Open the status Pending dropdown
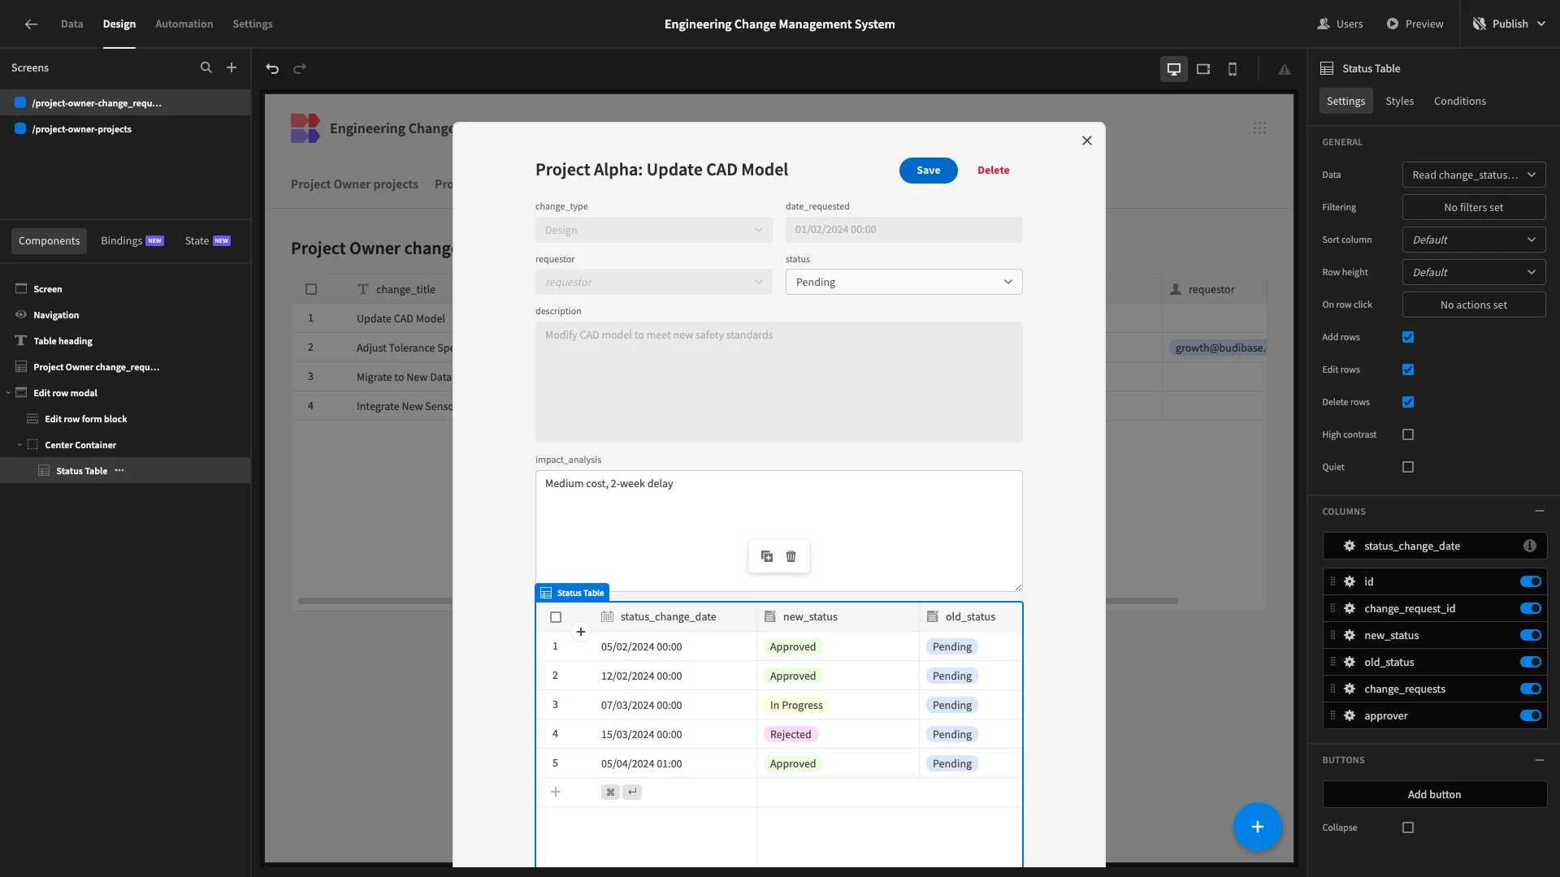 click(903, 283)
